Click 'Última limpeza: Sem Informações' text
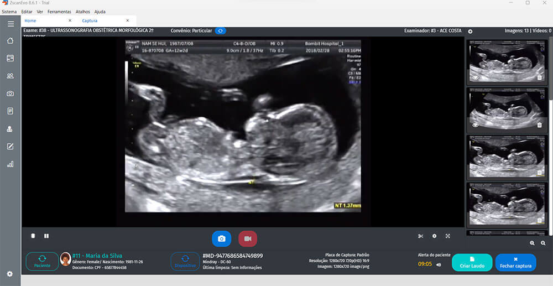The height and width of the screenshot is (286, 553). click(232, 268)
